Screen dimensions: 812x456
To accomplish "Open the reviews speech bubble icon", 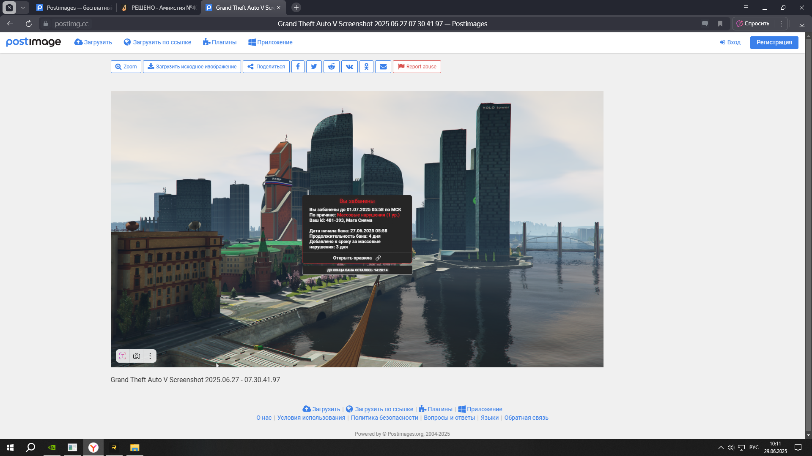I will (x=705, y=24).
